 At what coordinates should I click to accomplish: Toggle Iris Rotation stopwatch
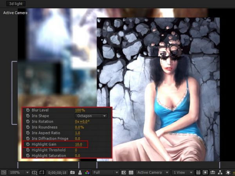coord(28,122)
